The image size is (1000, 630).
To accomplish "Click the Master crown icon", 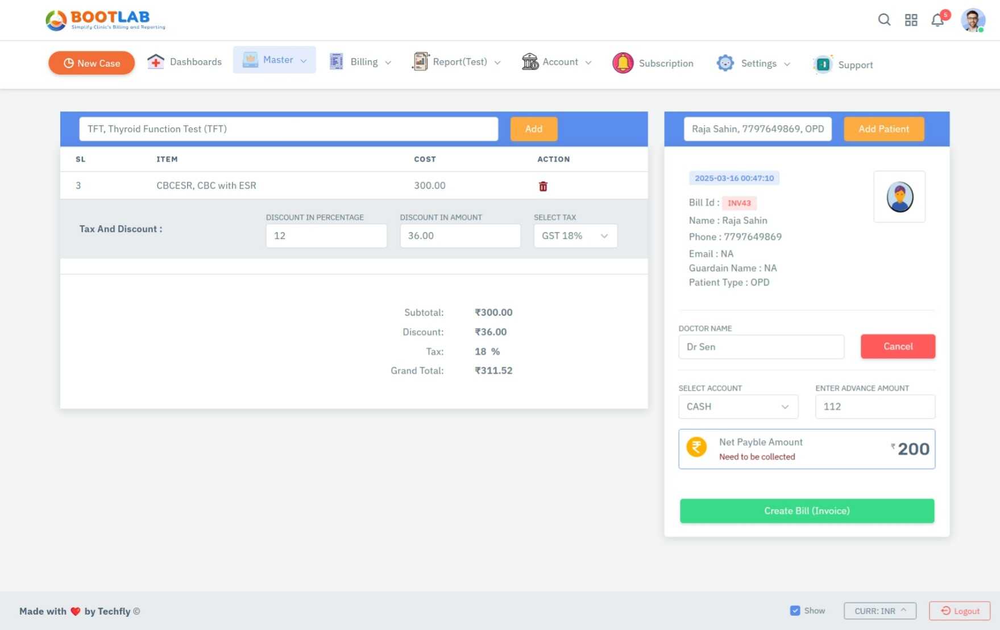I will (x=250, y=59).
